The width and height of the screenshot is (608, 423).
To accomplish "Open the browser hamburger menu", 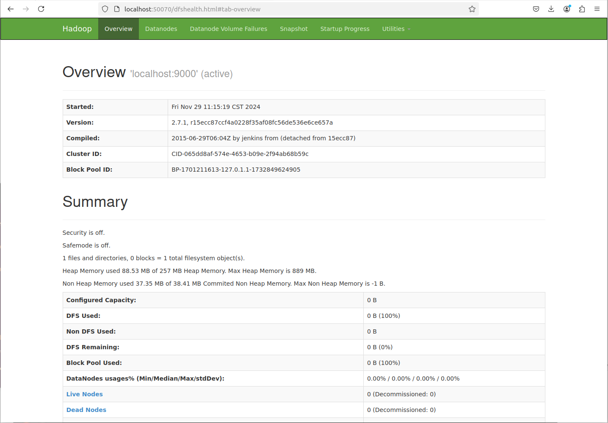I will pos(597,9).
